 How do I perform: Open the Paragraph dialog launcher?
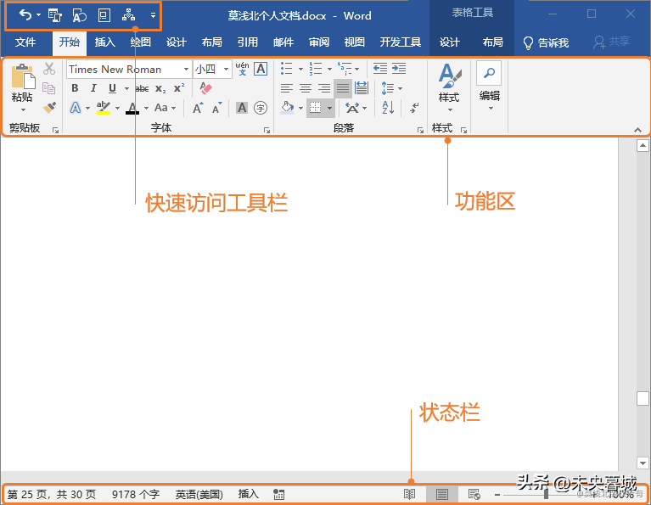pyautogui.click(x=420, y=131)
